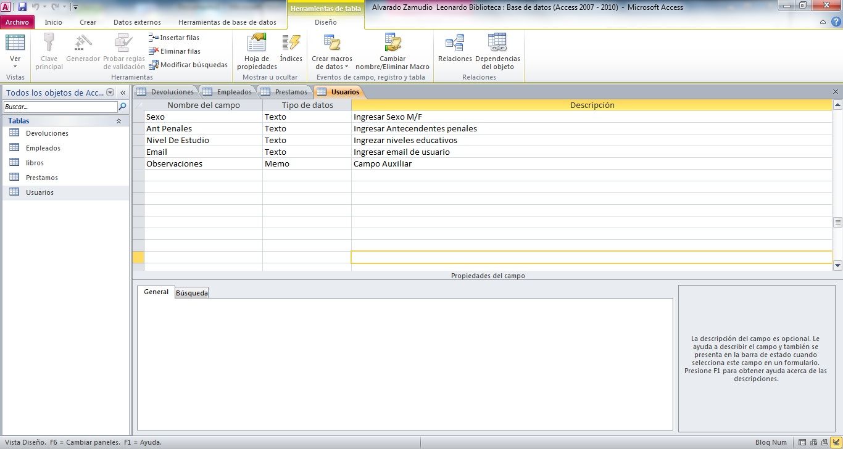Choose Insertar filas in the ribbon
843x449 pixels.
point(174,38)
